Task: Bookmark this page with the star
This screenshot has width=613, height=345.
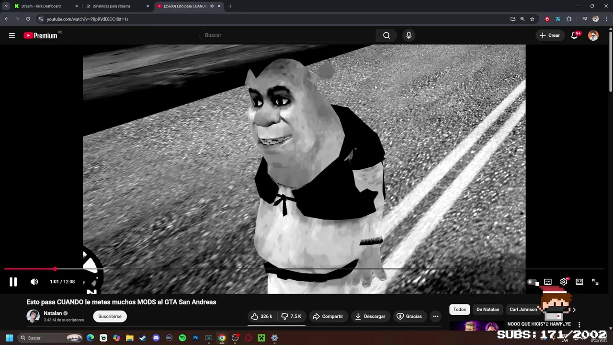Action: click(x=532, y=19)
